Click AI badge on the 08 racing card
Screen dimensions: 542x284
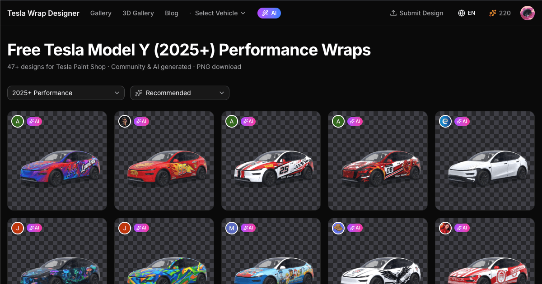[355, 121]
